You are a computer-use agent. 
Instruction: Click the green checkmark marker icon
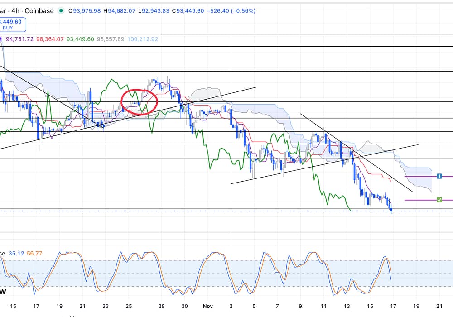click(439, 200)
